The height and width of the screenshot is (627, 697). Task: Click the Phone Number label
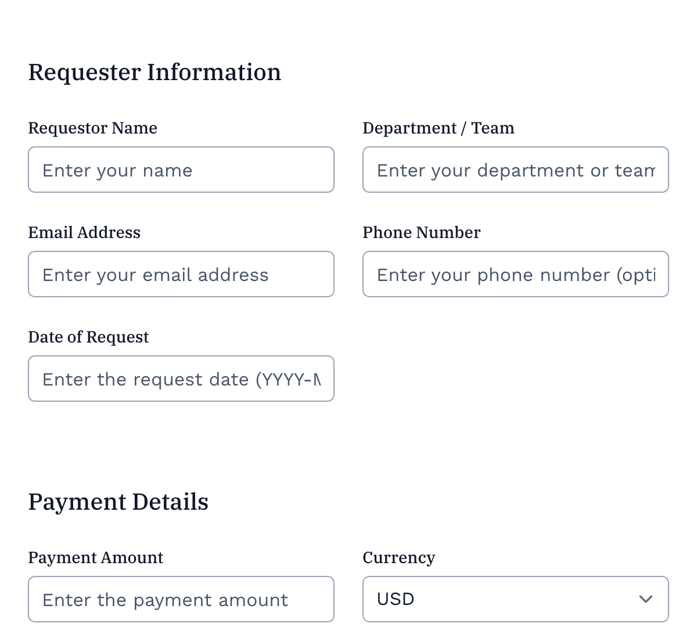point(422,232)
